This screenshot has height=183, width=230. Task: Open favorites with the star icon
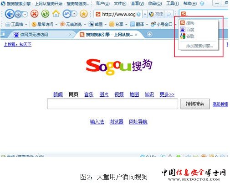(x=84, y=14)
